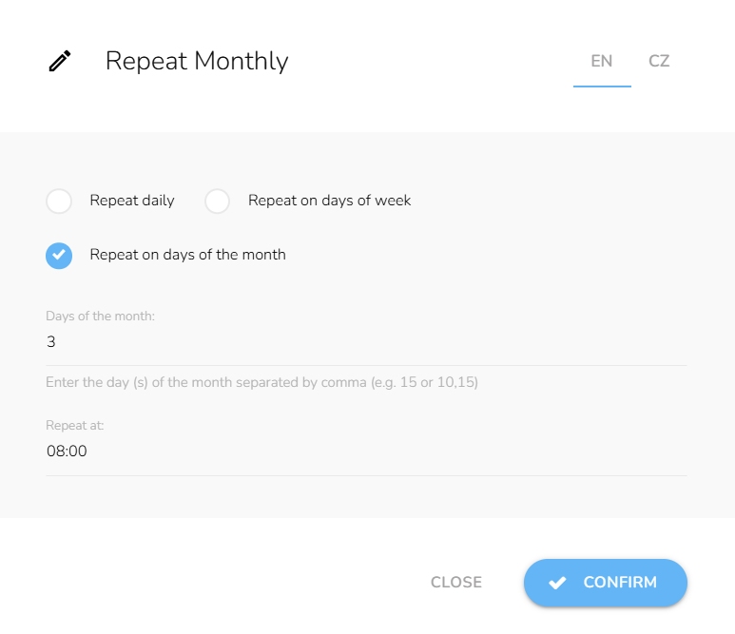
Task: Click the 'Days of the month:' field label
Action: pos(100,316)
